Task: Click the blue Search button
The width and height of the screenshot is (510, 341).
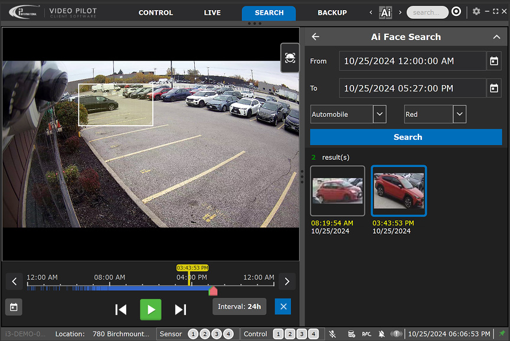Action: coord(407,137)
